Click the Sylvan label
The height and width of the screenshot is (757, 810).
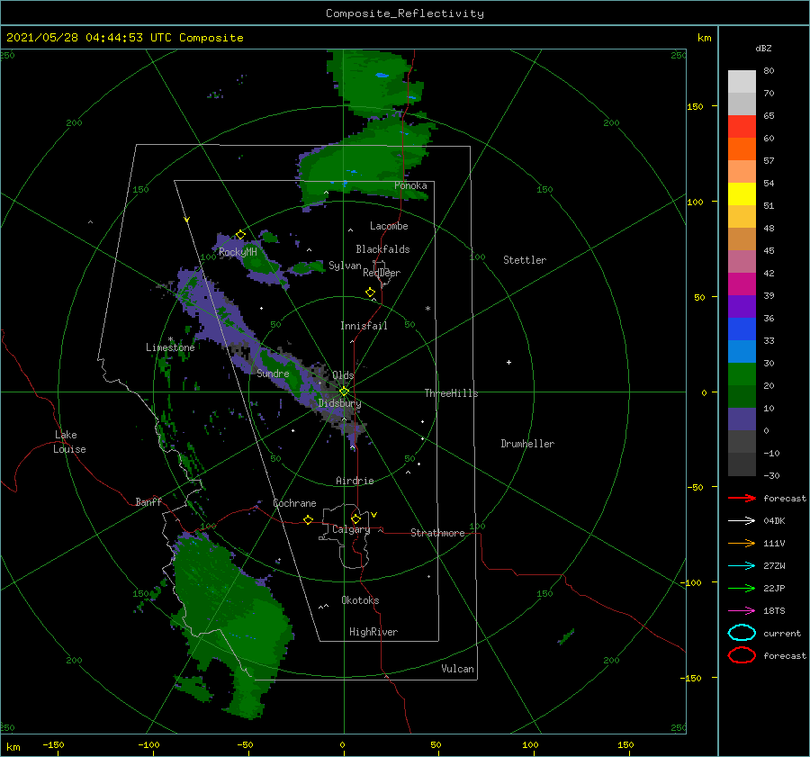pos(345,266)
